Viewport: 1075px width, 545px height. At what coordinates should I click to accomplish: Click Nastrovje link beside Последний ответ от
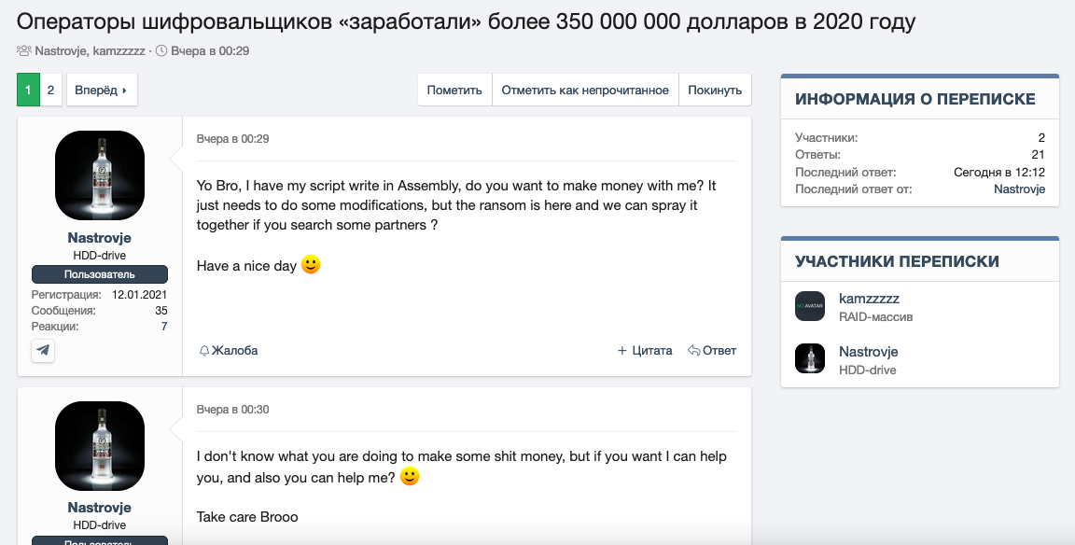coord(1019,189)
